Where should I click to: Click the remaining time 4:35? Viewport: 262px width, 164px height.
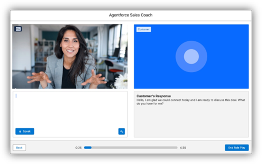pyautogui.click(x=183, y=148)
